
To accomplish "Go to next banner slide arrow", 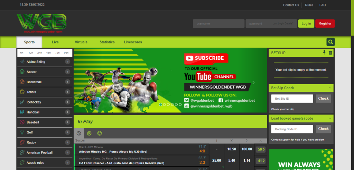I will point(253,82).
